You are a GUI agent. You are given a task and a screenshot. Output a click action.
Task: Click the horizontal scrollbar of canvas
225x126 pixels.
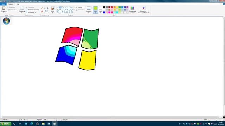click(x=110, y=117)
